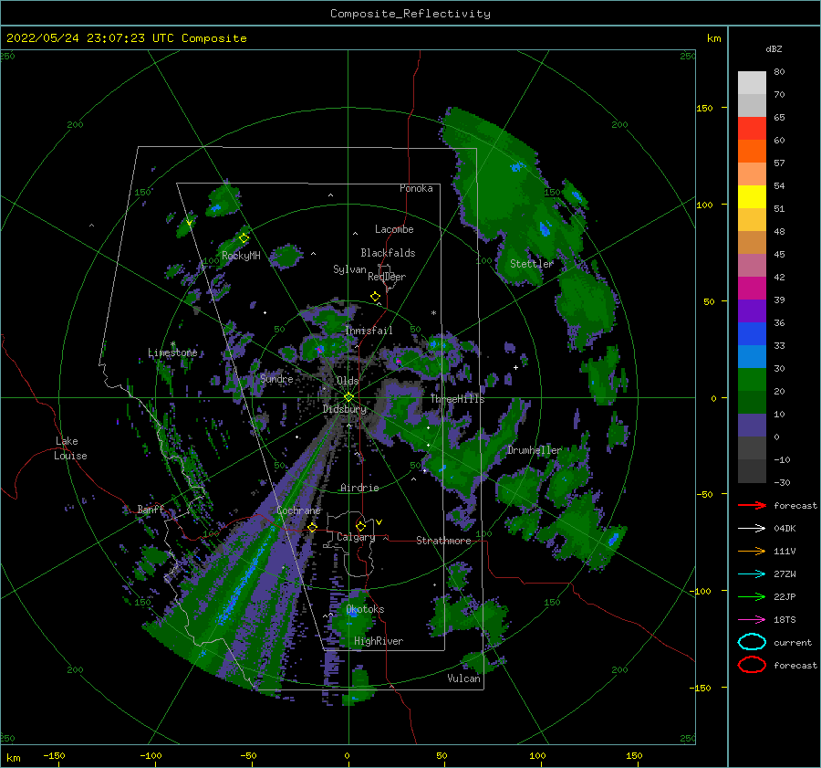Image resolution: width=821 pixels, height=768 pixels.
Task: Click the 18TS storm ID text in legend
Action: (x=785, y=620)
